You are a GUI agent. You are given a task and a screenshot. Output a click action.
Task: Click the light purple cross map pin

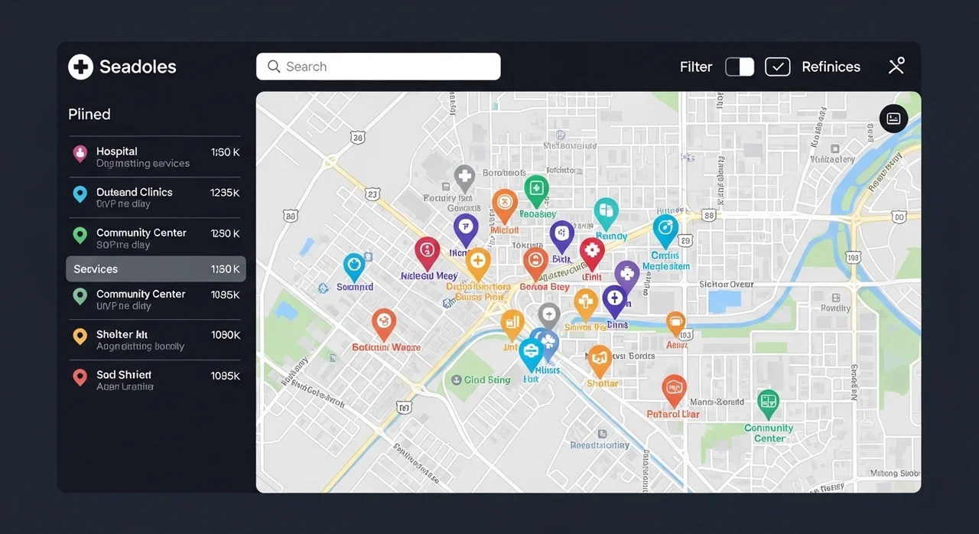click(x=626, y=276)
